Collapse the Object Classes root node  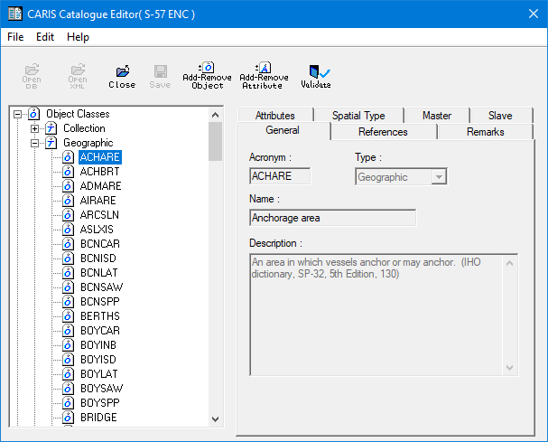click(x=17, y=114)
